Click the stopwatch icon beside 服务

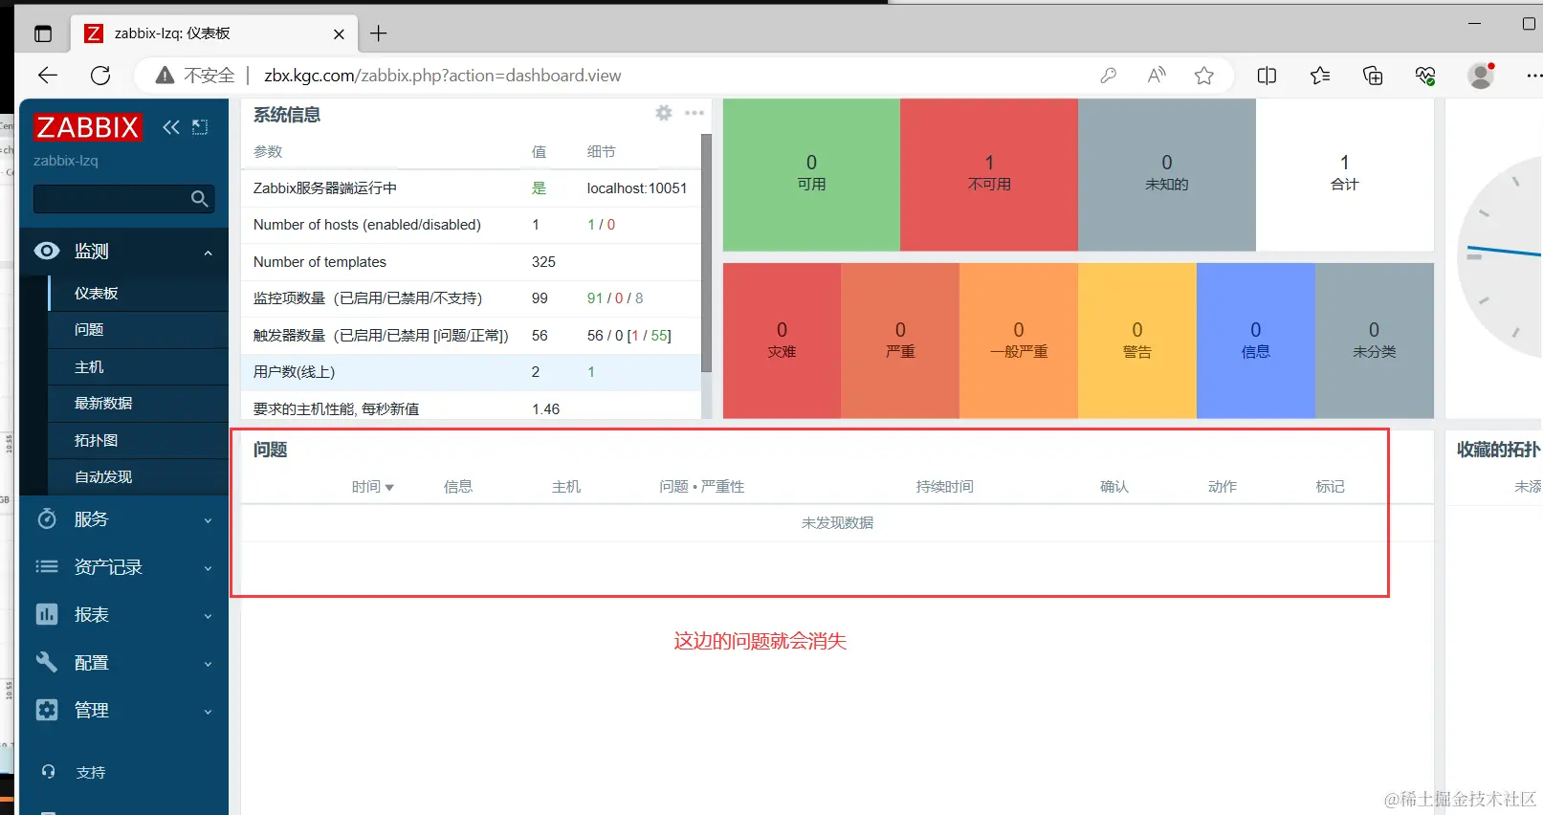coord(47,518)
